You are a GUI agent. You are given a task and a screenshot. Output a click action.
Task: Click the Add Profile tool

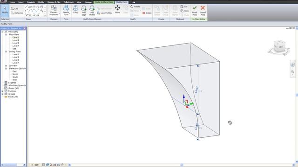point(92,10)
